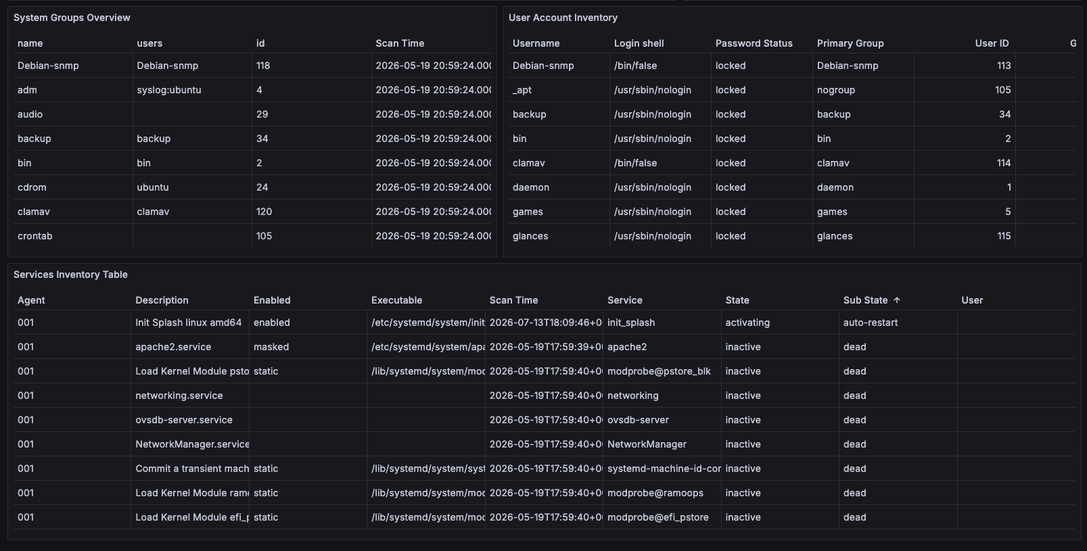Select the Init Splash linux amd64 description
Image resolution: width=1087 pixels, height=551 pixels.
coord(190,322)
